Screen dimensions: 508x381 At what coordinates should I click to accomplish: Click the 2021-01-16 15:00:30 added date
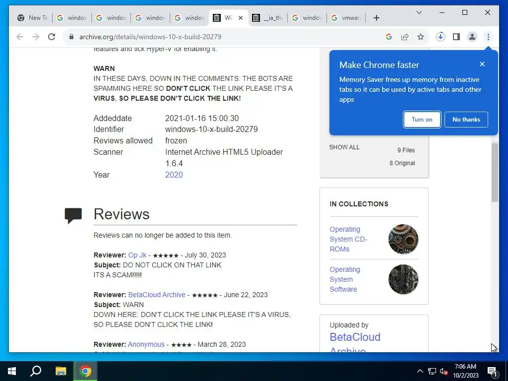202,118
